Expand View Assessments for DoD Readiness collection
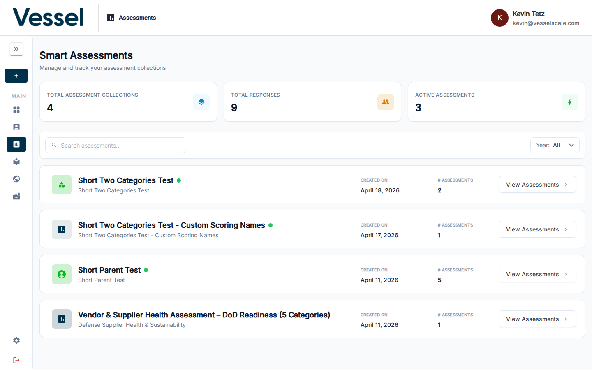 click(x=537, y=319)
